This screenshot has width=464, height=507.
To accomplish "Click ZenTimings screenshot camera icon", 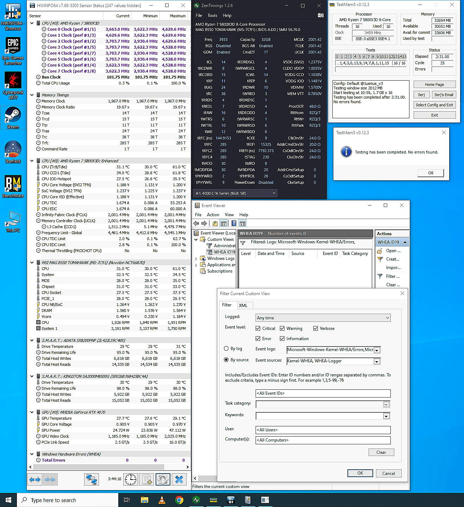I will (320, 15).
